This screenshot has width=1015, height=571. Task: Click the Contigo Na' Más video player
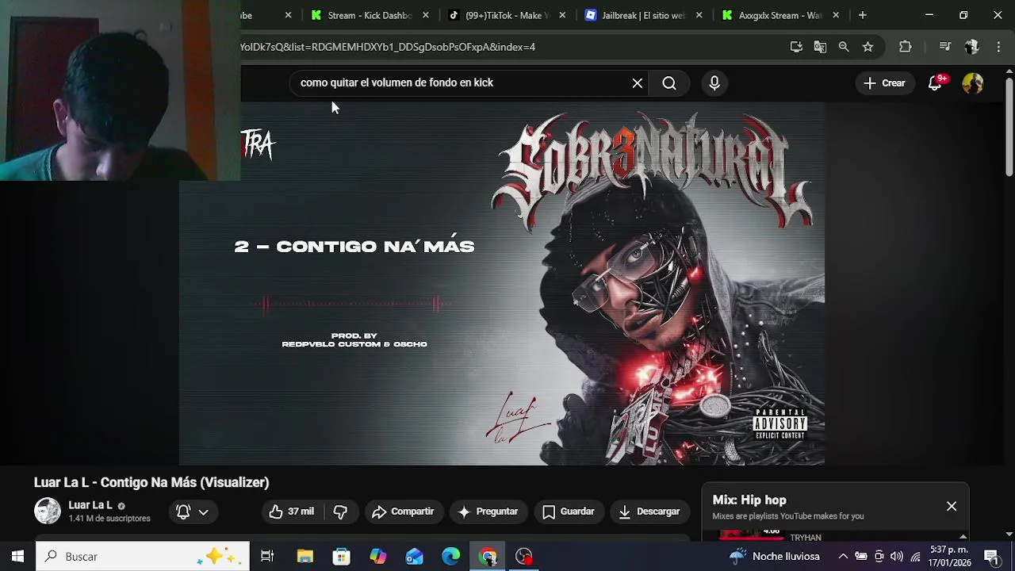click(502, 284)
